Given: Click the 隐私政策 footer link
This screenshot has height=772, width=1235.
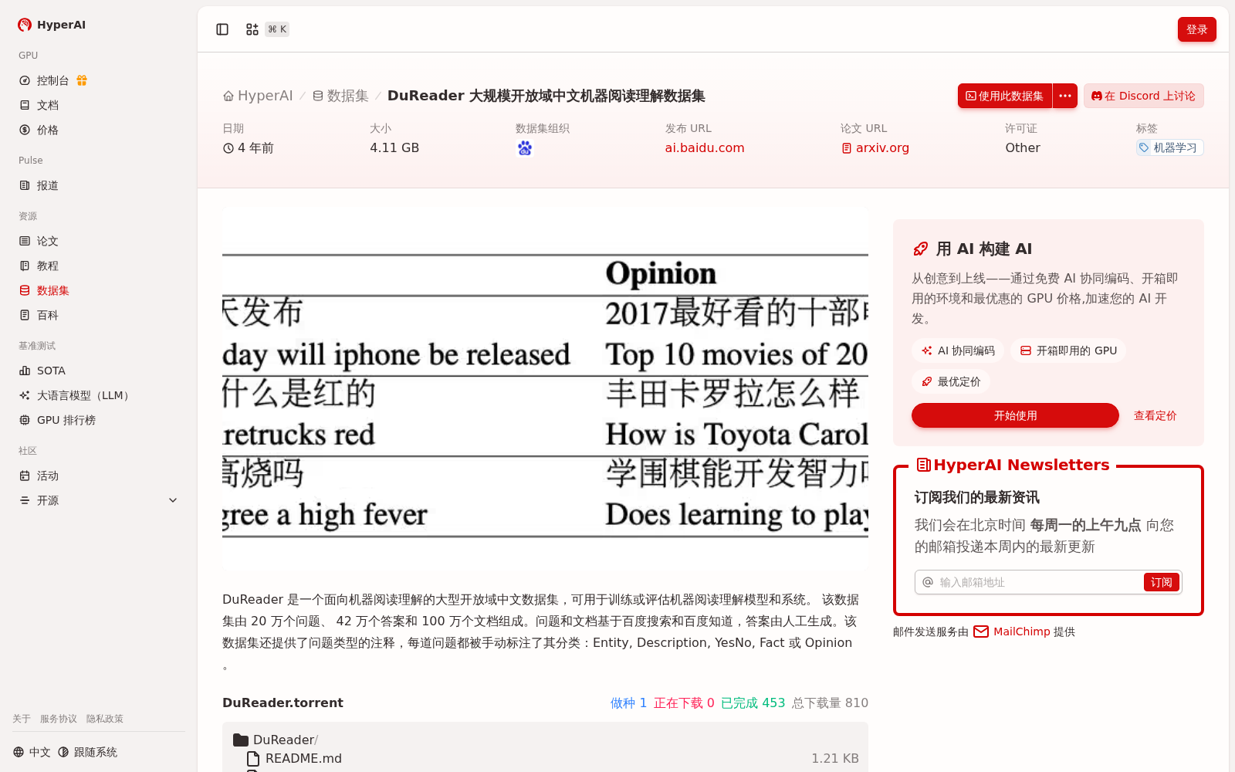Looking at the screenshot, I should tap(105, 719).
